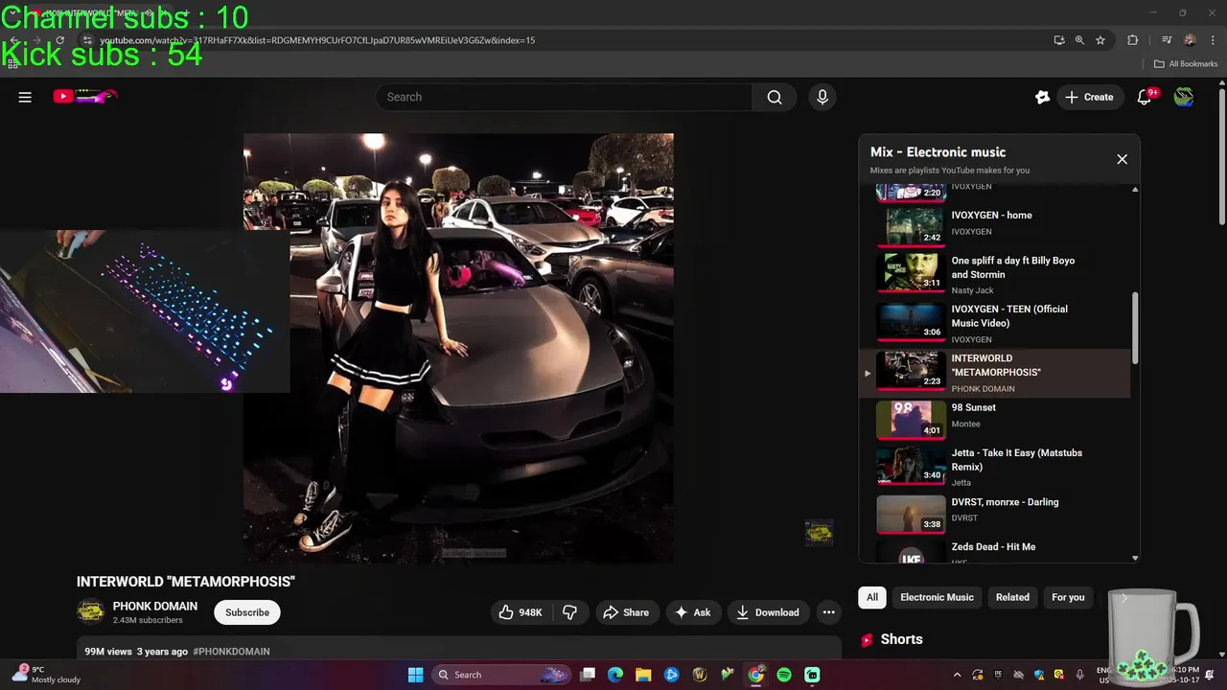Play Zeds Dead - Hit Me
Image resolution: width=1227 pixels, height=690 pixels.
[x=997, y=551]
